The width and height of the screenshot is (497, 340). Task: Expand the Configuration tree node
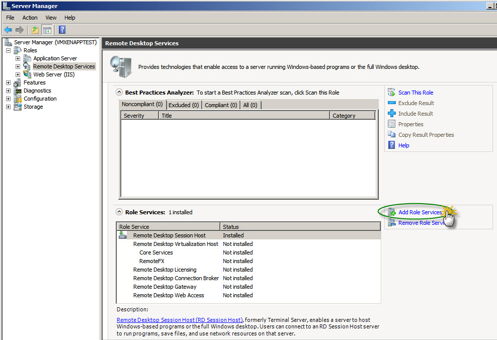(x=8, y=99)
